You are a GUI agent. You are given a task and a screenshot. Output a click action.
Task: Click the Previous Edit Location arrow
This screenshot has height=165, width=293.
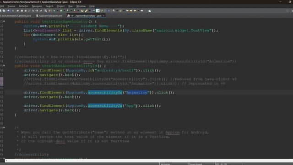pyautogui.click(x=127, y=11)
